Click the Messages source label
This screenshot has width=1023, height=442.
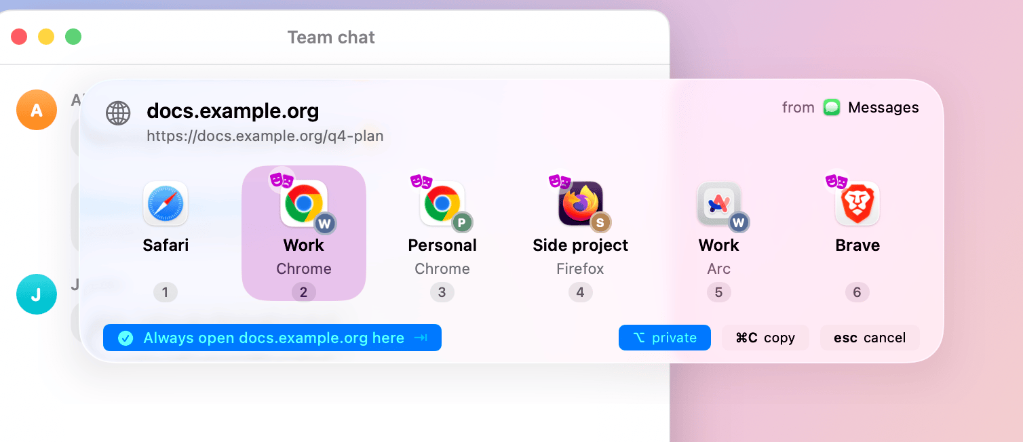pos(883,107)
